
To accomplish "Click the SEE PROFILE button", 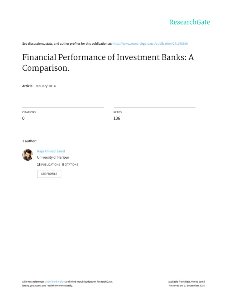I will coord(49,174).
